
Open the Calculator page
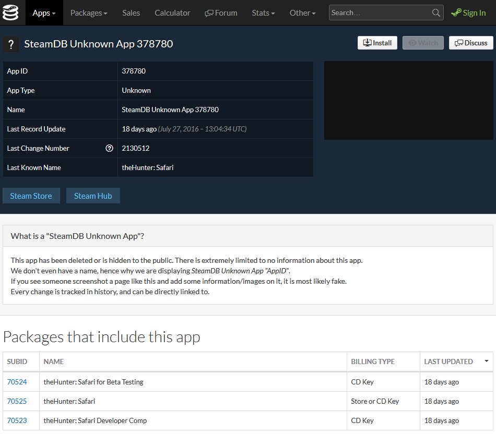pos(172,13)
